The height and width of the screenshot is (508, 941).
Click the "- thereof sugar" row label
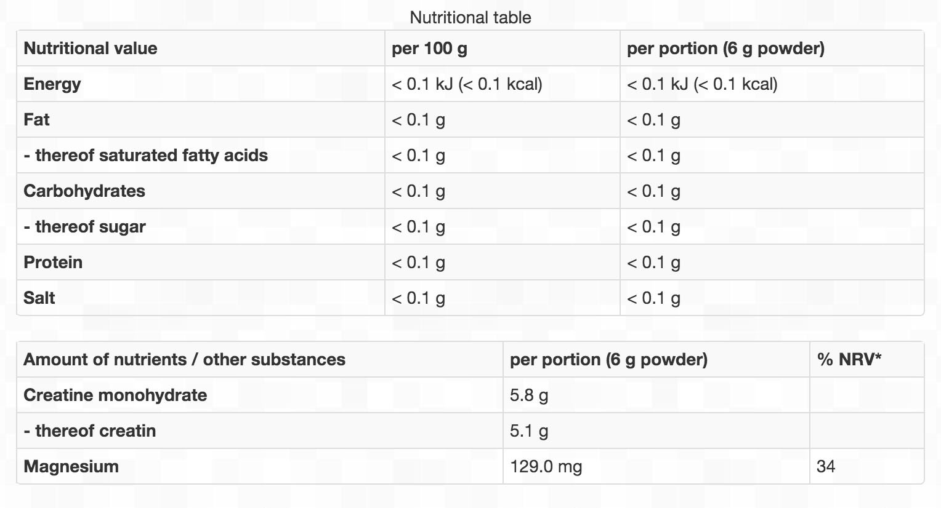coord(84,227)
